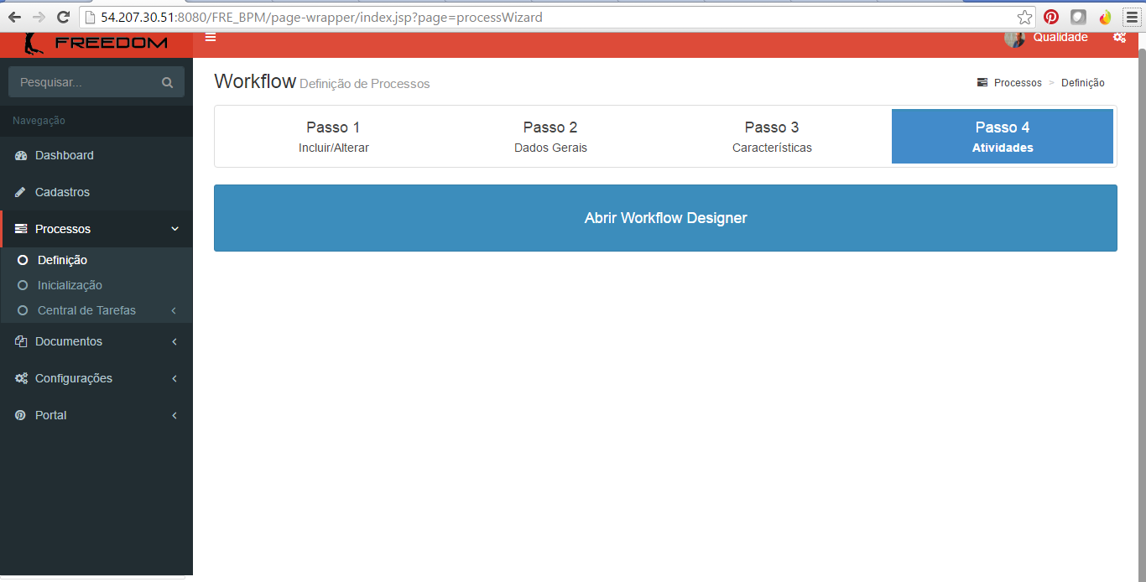Click the Cadastros pencil icon
This screenshot has width=1146, height=582.
[21, 192]
